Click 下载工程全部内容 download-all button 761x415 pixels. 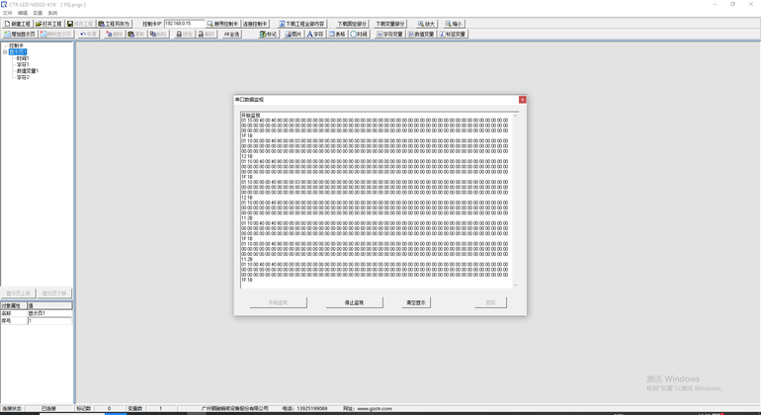coord(302,24)
